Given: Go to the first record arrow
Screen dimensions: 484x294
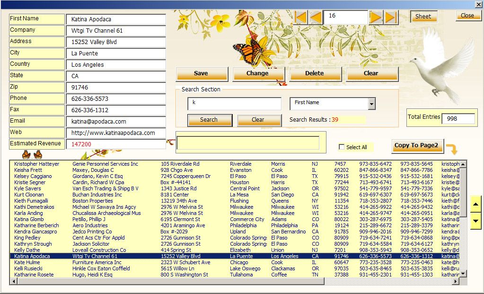Looking at the screenshot, I should click(300, 18).
